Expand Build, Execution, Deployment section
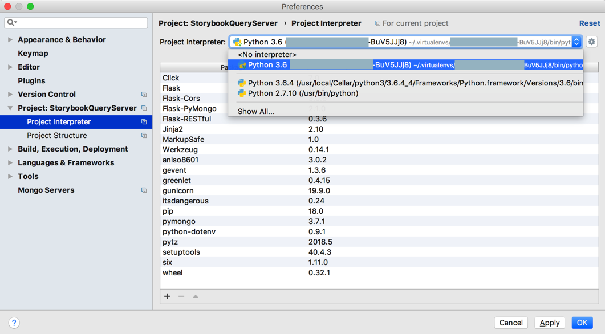This screenshot has height=334, width=605. tap(10, 149)
